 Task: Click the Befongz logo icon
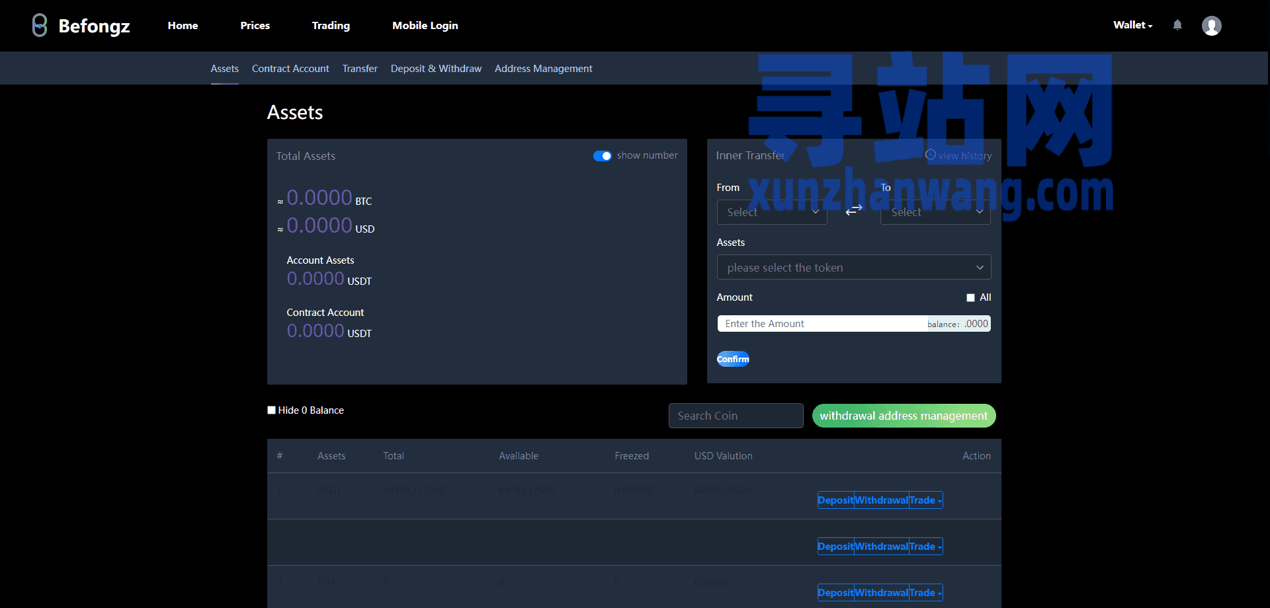(40, 25)
